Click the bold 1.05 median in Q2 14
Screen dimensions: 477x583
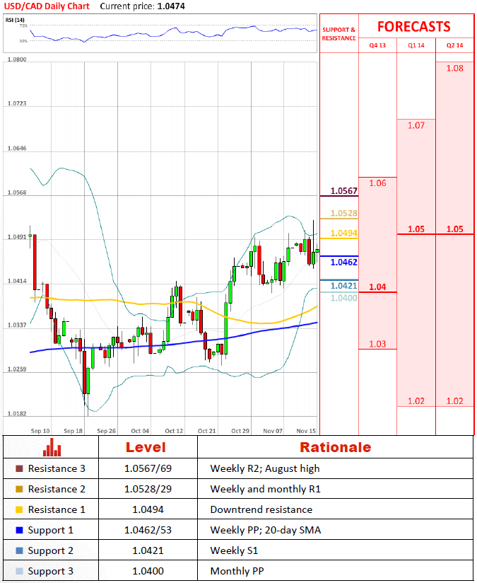pos(454,229)
